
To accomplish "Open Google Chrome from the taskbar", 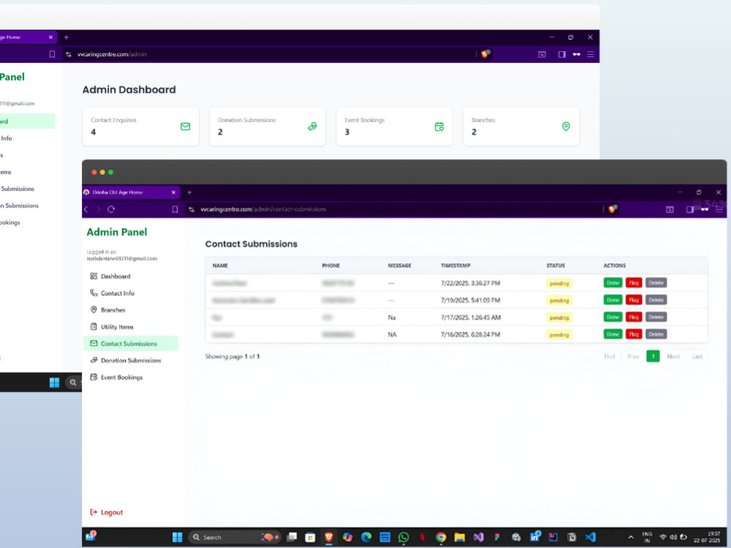I will 441,537.
